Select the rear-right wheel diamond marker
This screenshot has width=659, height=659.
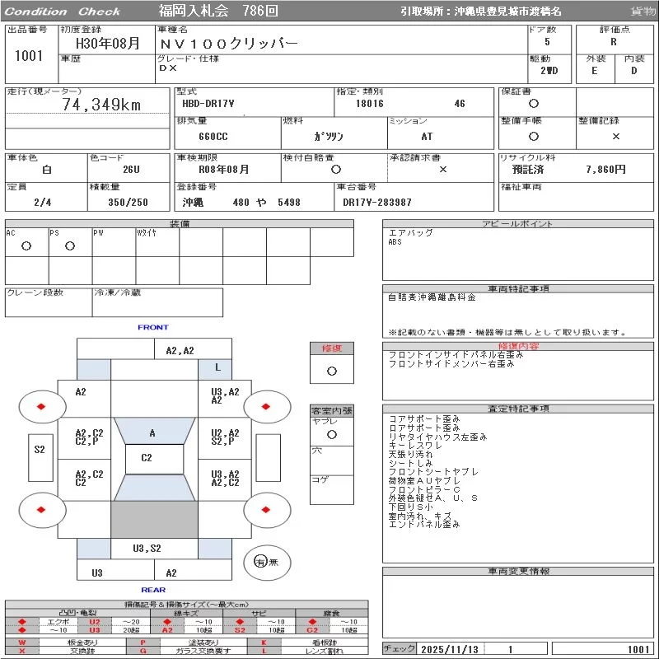coord(267,510)
